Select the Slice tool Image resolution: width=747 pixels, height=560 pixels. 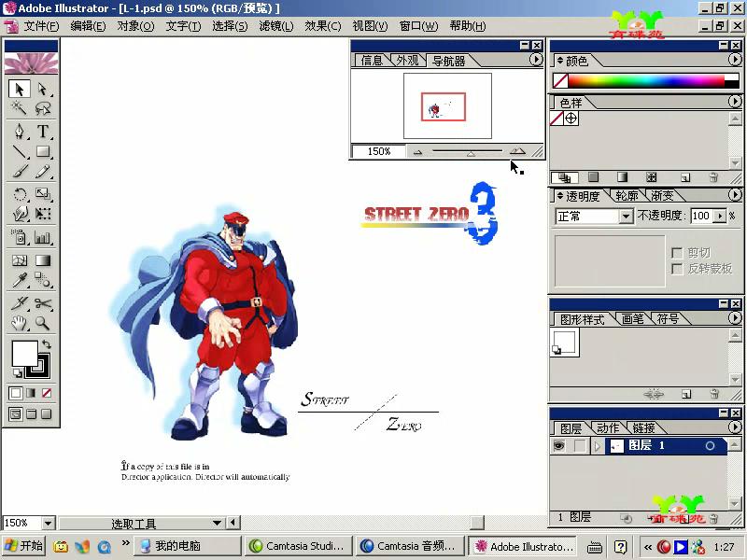(20, 302)
